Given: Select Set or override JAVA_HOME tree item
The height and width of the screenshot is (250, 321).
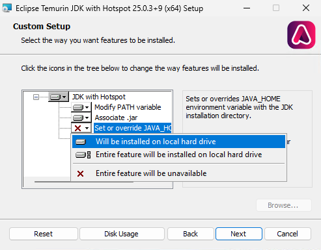Looking at the screenshot, I should pyautogui.click(x=133, y=128).
